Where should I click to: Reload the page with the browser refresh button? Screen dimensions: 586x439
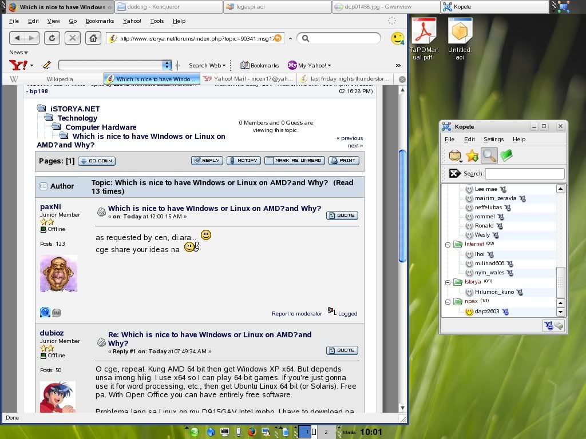click(x=52, y=38)
